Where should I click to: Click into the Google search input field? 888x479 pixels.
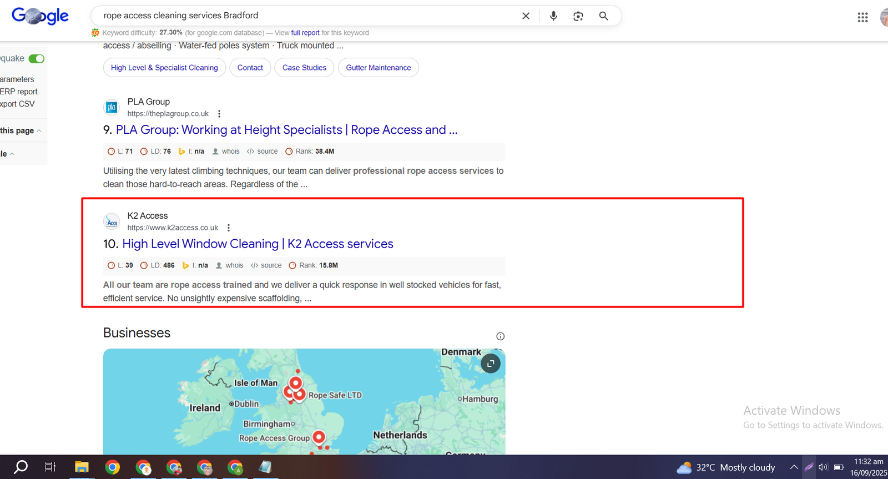click(305, 16)
